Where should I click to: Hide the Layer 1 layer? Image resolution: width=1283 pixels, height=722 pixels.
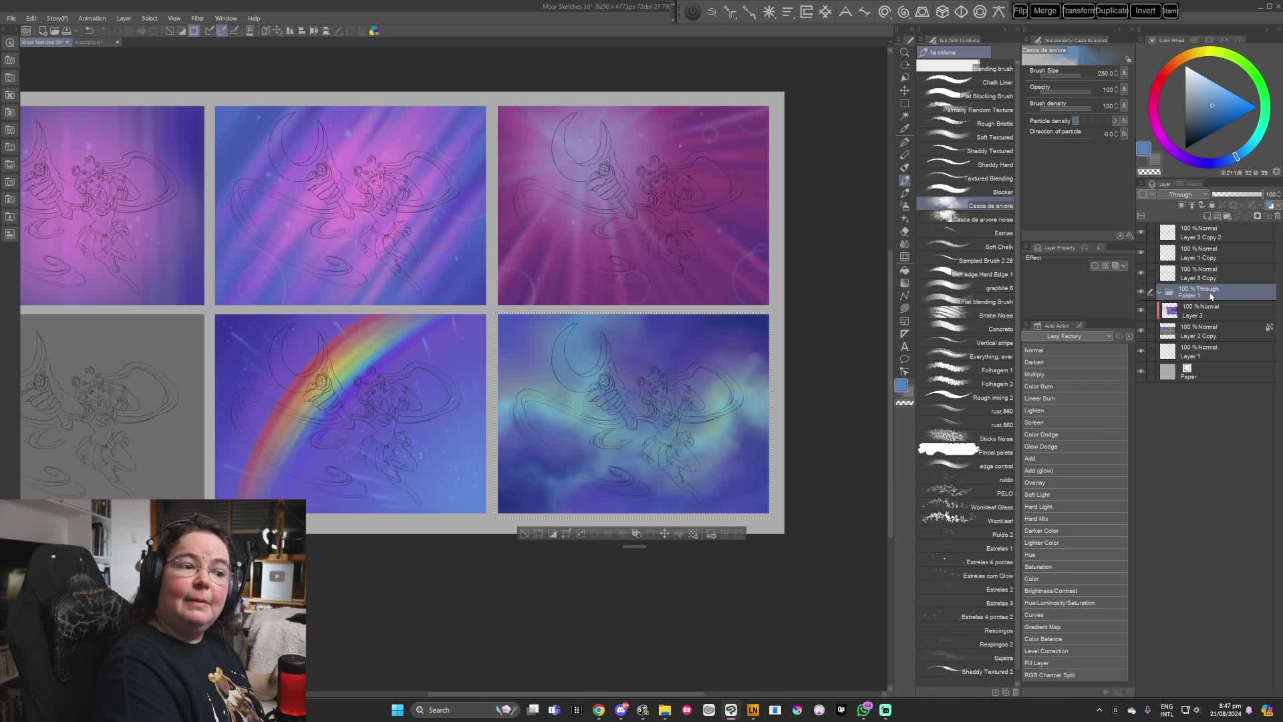(x=1141, y=352)
